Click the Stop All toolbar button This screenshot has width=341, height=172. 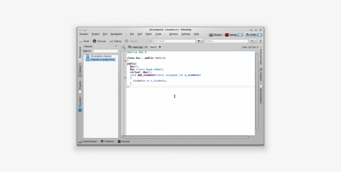(x=131, y=41)
